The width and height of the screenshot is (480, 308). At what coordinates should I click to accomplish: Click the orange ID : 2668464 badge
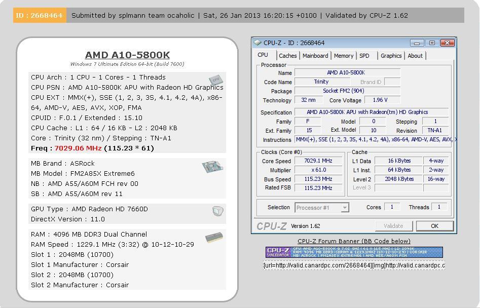point(40,15)
